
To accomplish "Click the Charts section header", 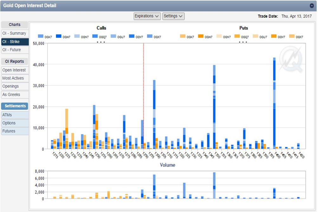I will 15,25.
